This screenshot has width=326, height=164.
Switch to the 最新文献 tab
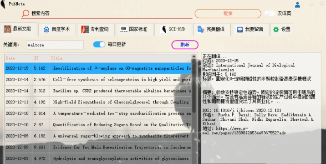(x=19, y=29)
